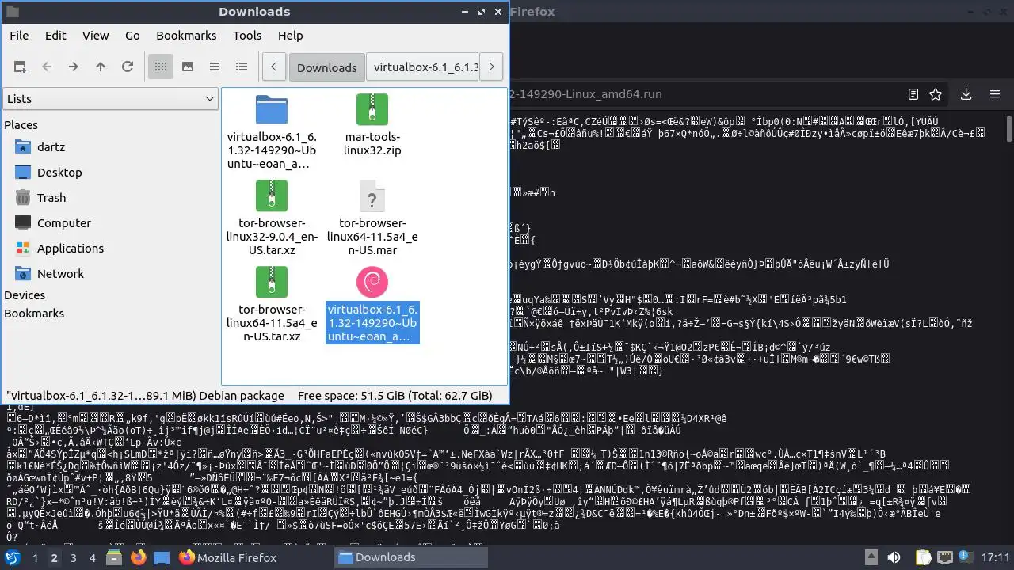Select dartz home in Places
Image resolution: width=1014 pixels, height=570 pixels.
tap(51, 147)
